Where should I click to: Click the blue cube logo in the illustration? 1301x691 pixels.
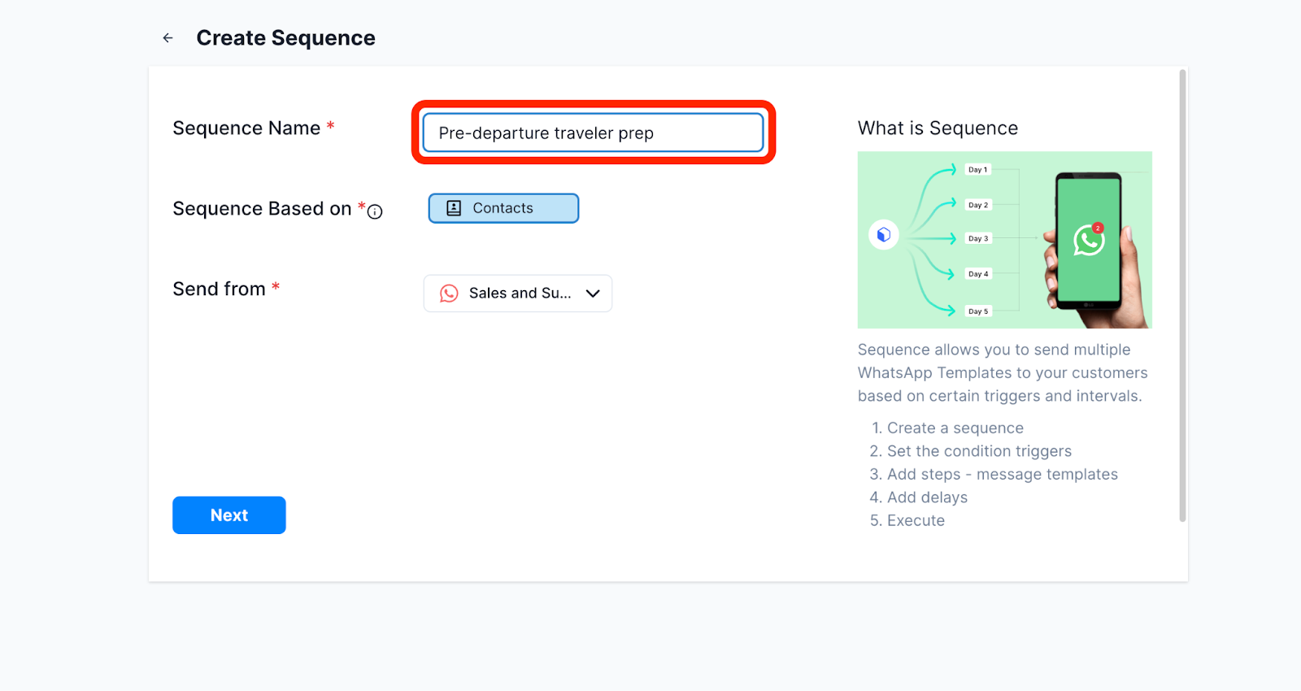pyautogui.click(x=884, y=235)
